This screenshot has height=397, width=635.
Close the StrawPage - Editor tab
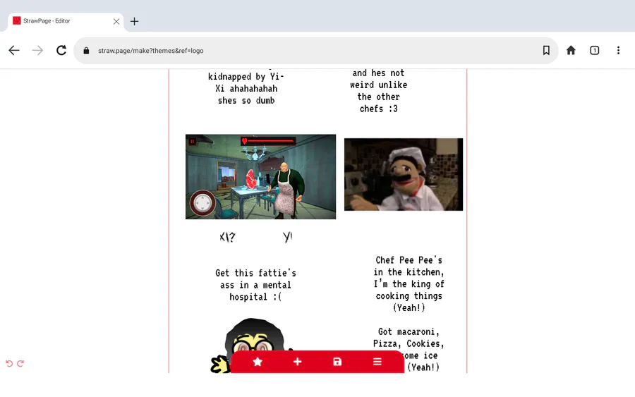pos(116,21)
